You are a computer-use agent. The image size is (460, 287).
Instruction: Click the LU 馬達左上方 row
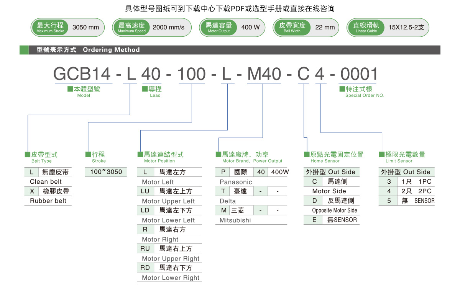[x=169, y=191]
